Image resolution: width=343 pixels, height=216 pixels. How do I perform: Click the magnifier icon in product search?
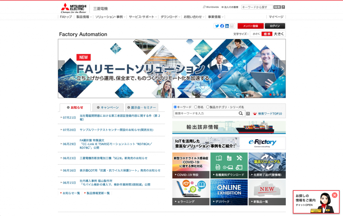click(241, 113)
